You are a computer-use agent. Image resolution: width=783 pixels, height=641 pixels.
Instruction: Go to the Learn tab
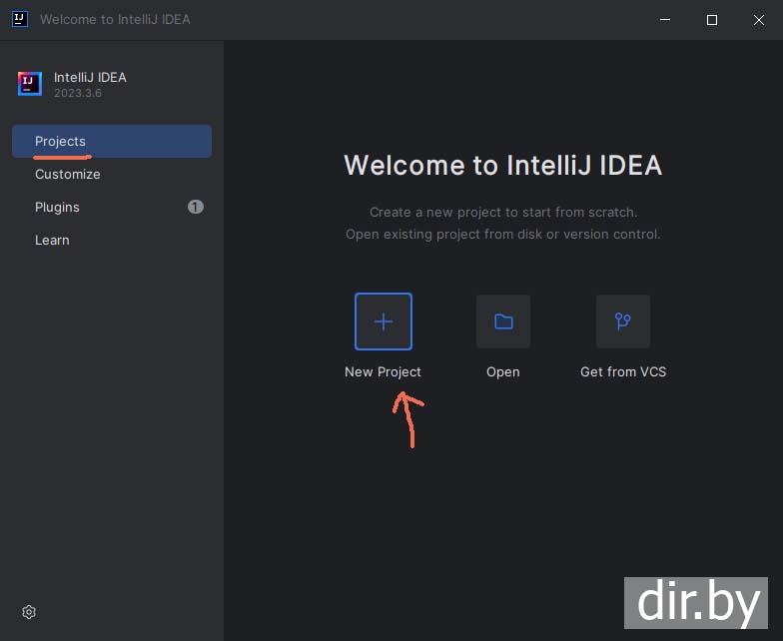tap(52, 240)
